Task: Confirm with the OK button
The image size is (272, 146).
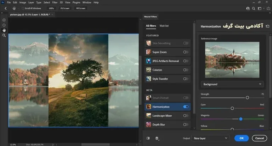Action: coord(242,138)
